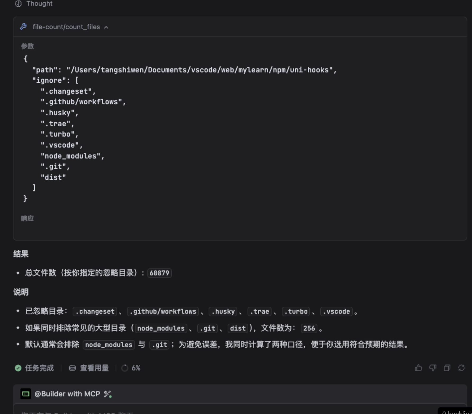Copy the response with the copy icon
This screenshot has width=472, height=414.
[447, 368]
